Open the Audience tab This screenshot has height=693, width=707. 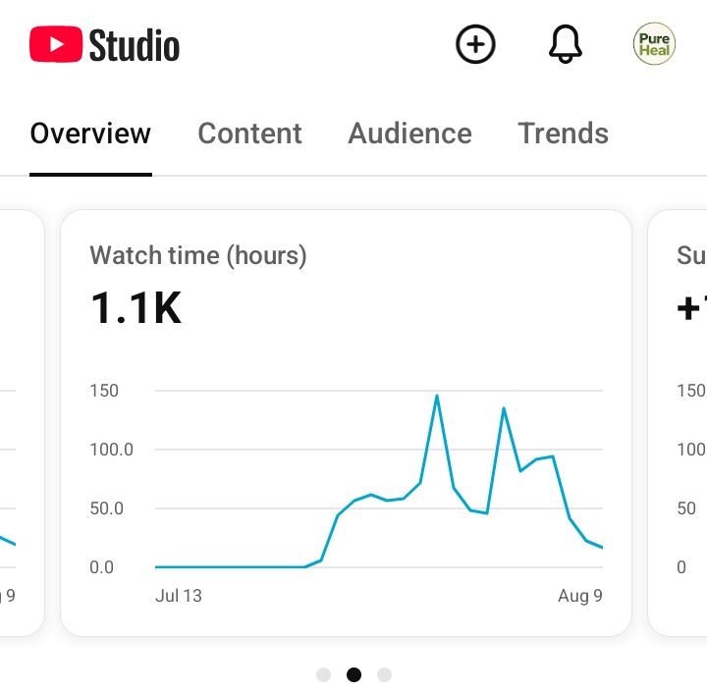click(409, 133)
